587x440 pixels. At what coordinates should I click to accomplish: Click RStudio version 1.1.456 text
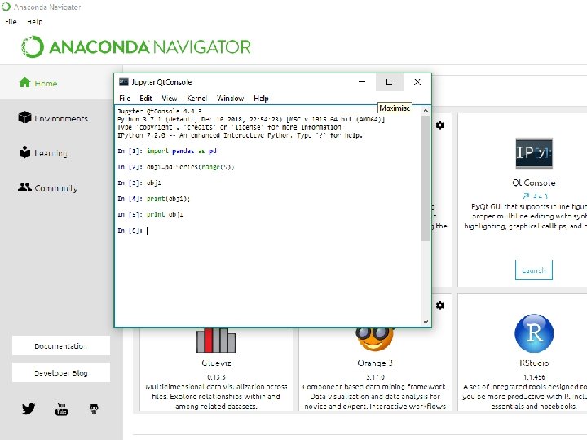click(x=534, y=376)
